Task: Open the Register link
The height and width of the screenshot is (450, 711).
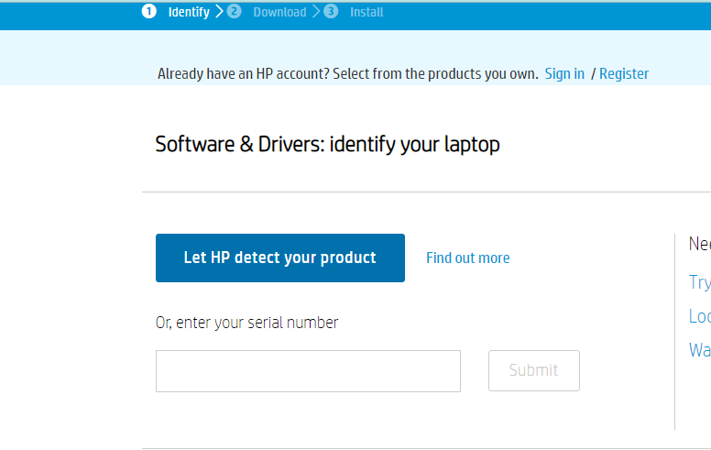Action: click(624, 73)
